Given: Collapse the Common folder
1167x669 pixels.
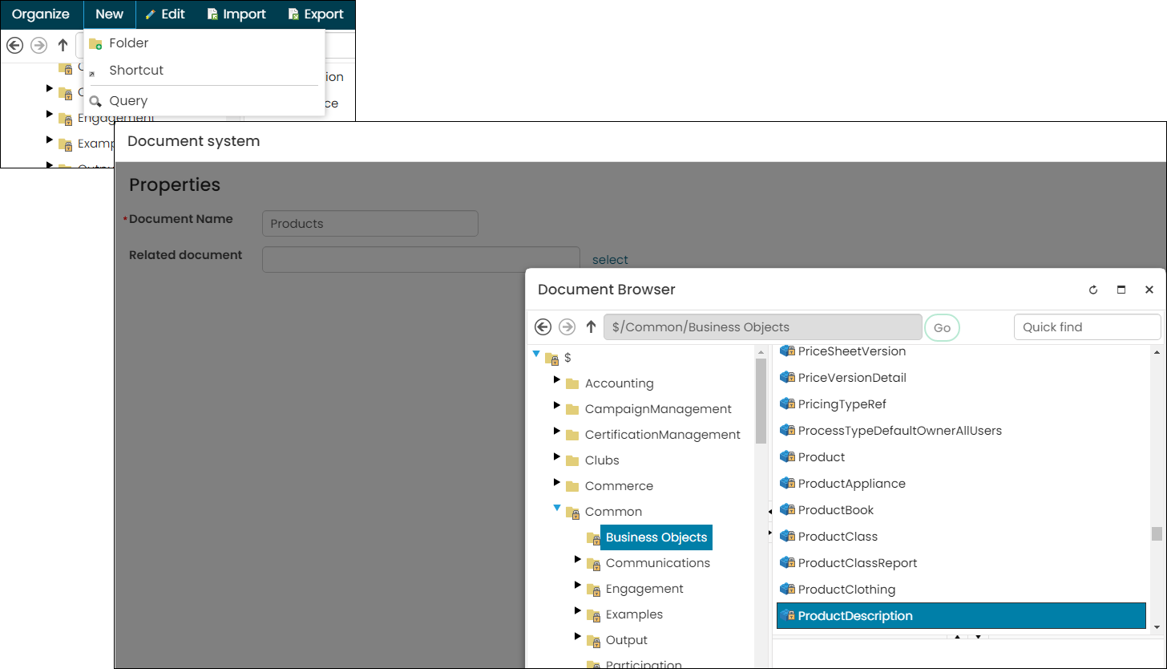Looking at the screenshot, I should (x=557, y=508).
